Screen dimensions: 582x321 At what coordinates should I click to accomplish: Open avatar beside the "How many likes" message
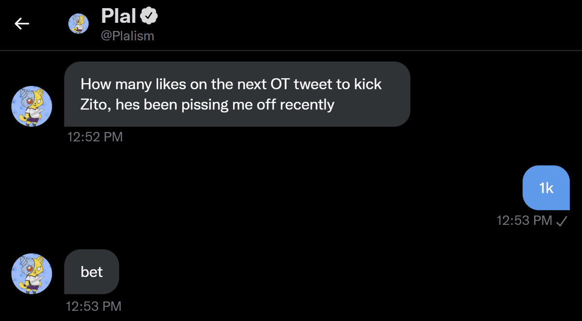point(32,106)
